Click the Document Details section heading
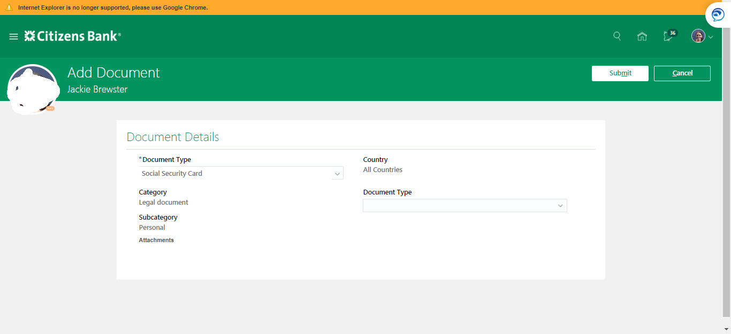This screenshot has width=731, height=334. point(172,137)
